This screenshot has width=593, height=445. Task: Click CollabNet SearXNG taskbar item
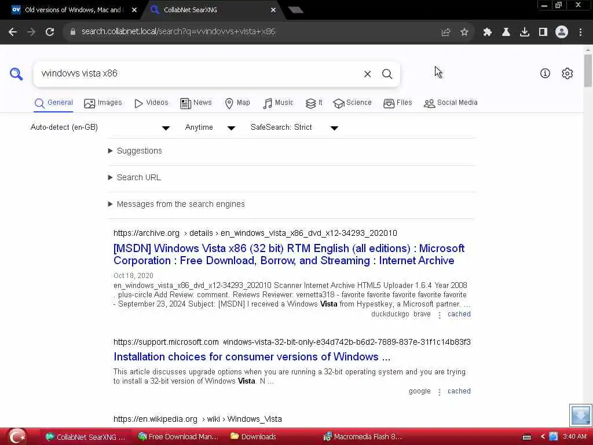[x=85, y=437]
